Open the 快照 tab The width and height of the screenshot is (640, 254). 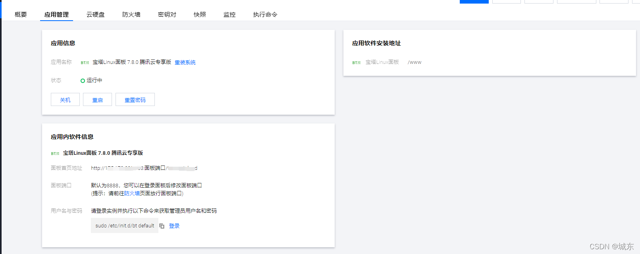pyautogui.click(x=200, y=14)
